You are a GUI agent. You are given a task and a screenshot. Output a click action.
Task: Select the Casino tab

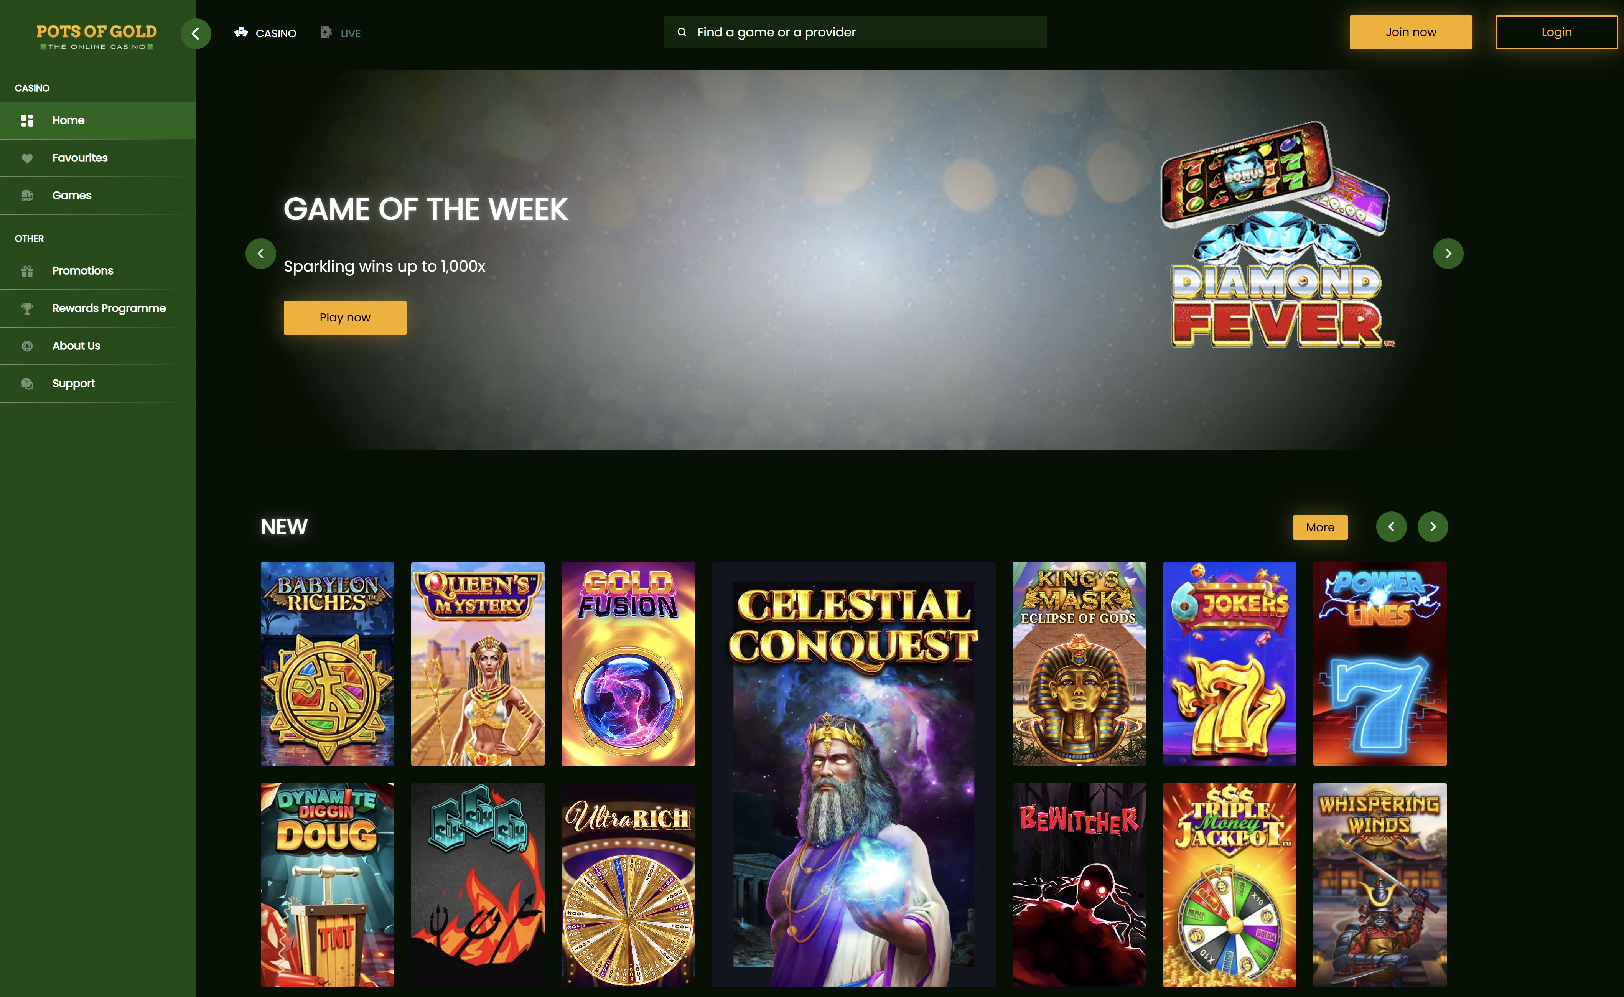coord(265,33)
